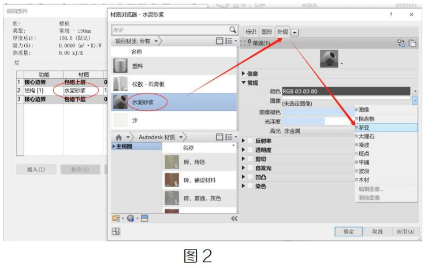The height and width of the screenshot is (268, 439).
Task: Select the 松散 - 石膏板 material
Action: click(174, 84)
